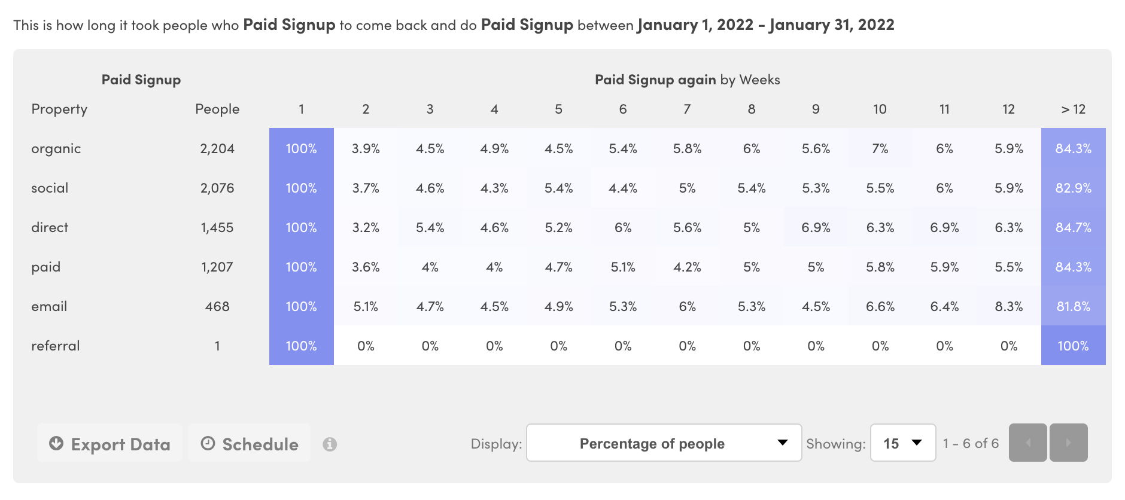This screenshot has width=1125, height=500.
Task: Click the 82.9% cell in the social row
Action: 1073,188
